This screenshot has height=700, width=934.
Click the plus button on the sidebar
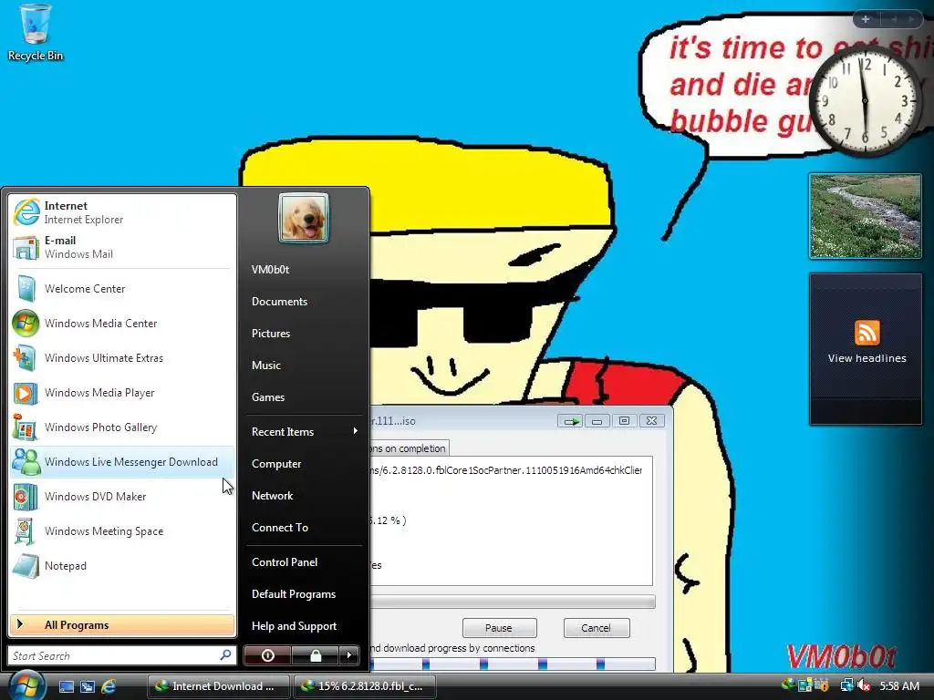coord(866,19)
